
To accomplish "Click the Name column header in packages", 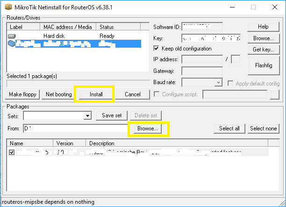I will click(30, 143).
